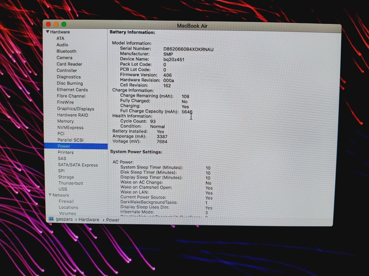This screenshot has width=369, height=276.
Task: Select Controller in the sidebar
Action: pos(67,70)
